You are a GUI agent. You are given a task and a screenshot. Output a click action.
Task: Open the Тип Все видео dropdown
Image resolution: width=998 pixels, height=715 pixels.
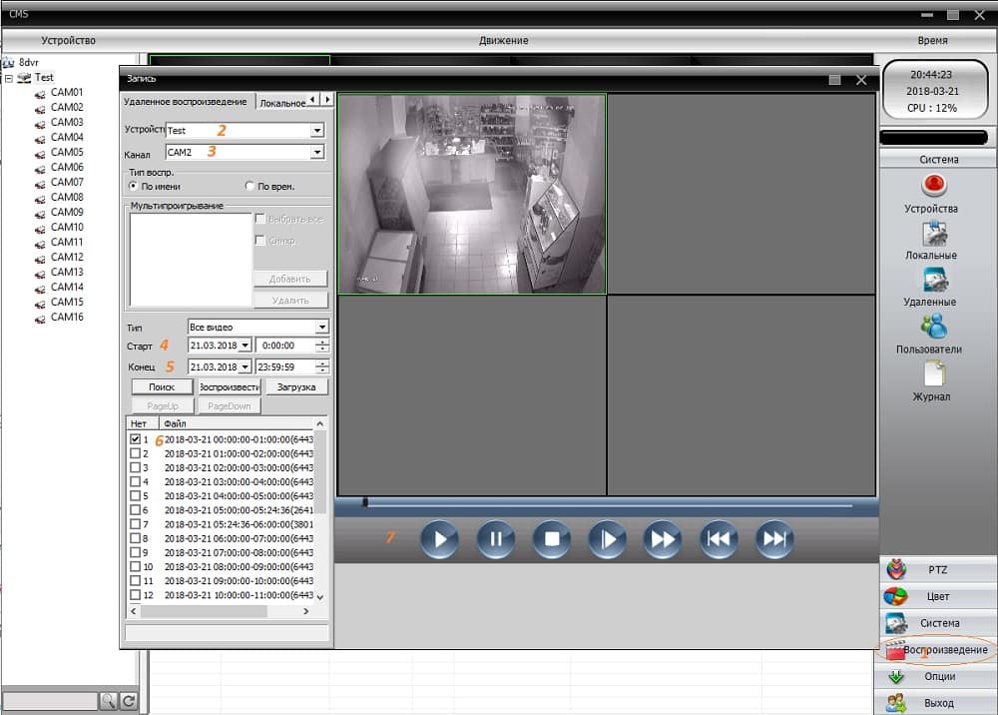(x=321, y=328)
